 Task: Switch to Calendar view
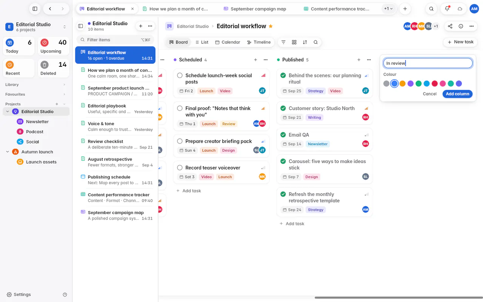point(228,42)
